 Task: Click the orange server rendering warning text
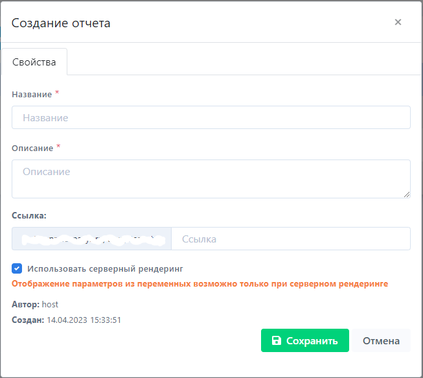[x=200, y=284]
